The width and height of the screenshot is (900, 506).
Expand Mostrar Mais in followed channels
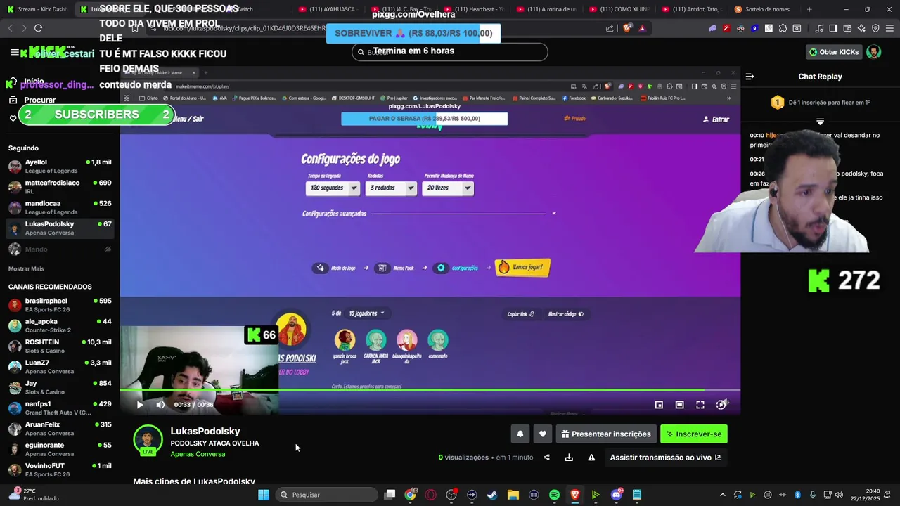[26, 269]
